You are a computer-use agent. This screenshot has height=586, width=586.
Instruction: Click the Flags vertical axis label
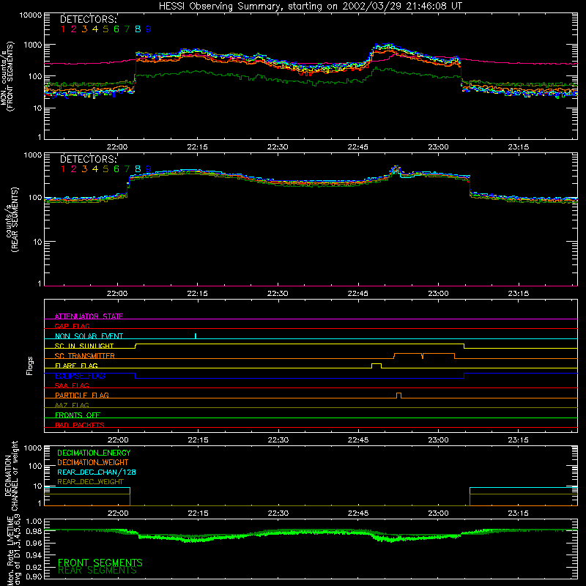[x=30, y=366]
